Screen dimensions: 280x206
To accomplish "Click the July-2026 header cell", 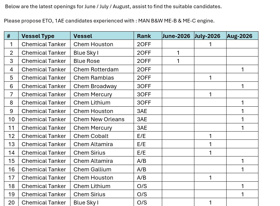I will click(210, 36).
